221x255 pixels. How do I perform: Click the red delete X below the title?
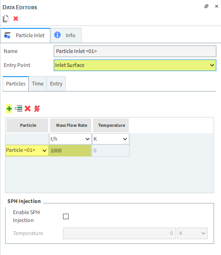coord(16,19)
